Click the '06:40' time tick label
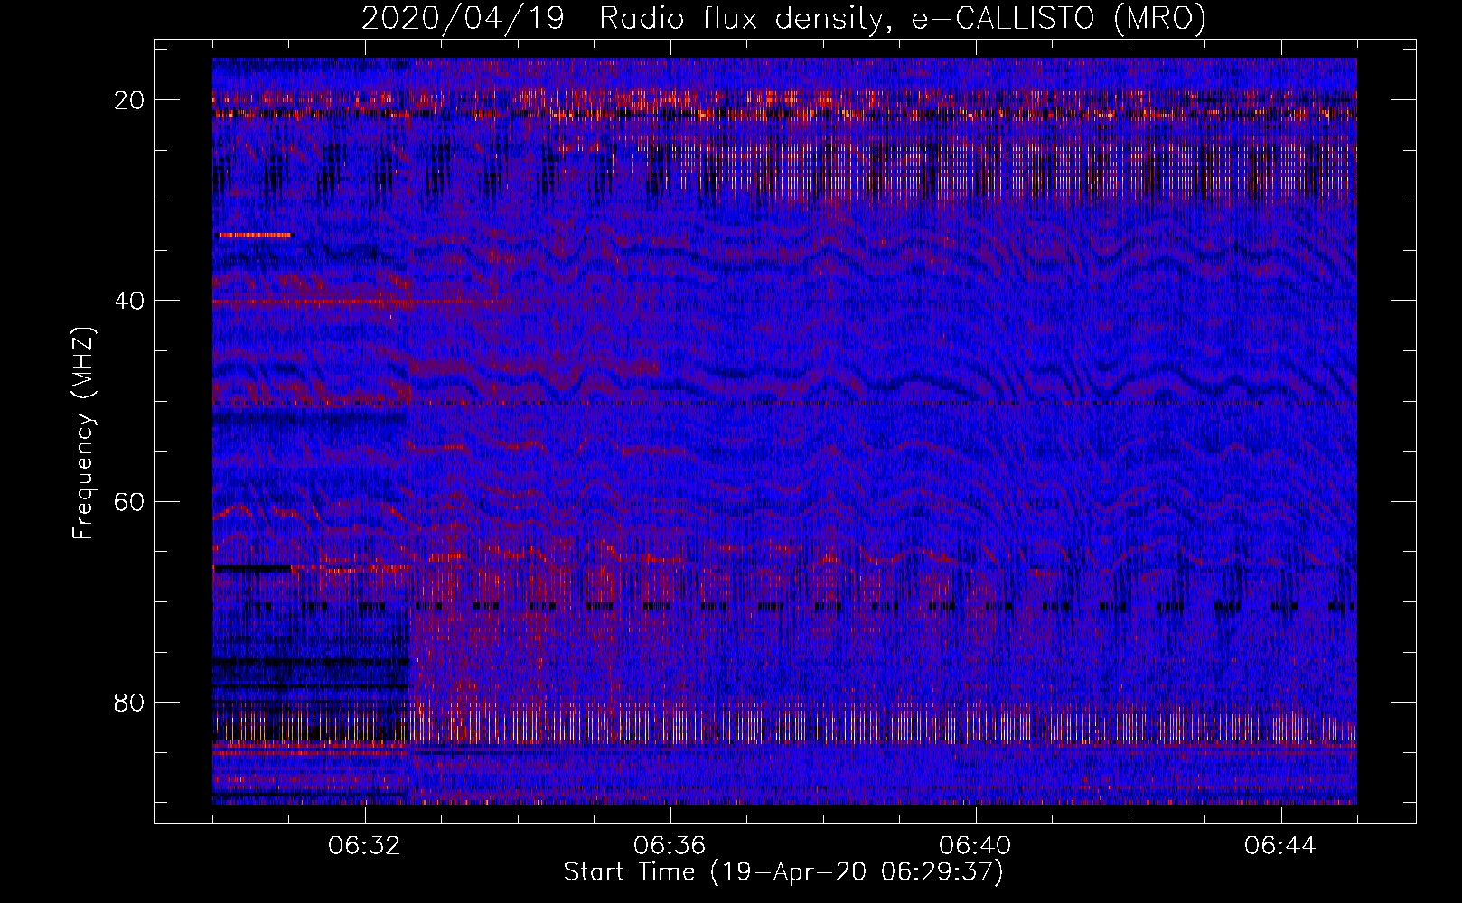Viewport: 1462px width, 903px height. (975, 846)
